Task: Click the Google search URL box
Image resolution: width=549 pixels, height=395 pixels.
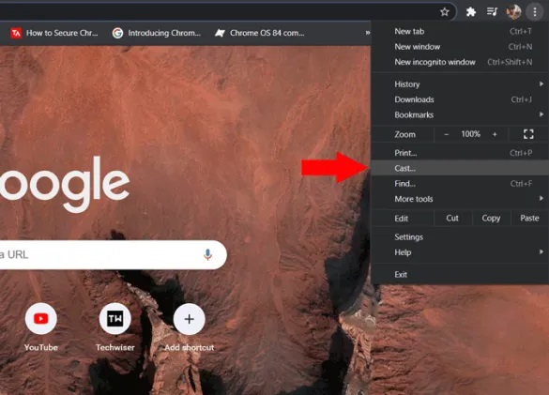Action: point(113,255)
